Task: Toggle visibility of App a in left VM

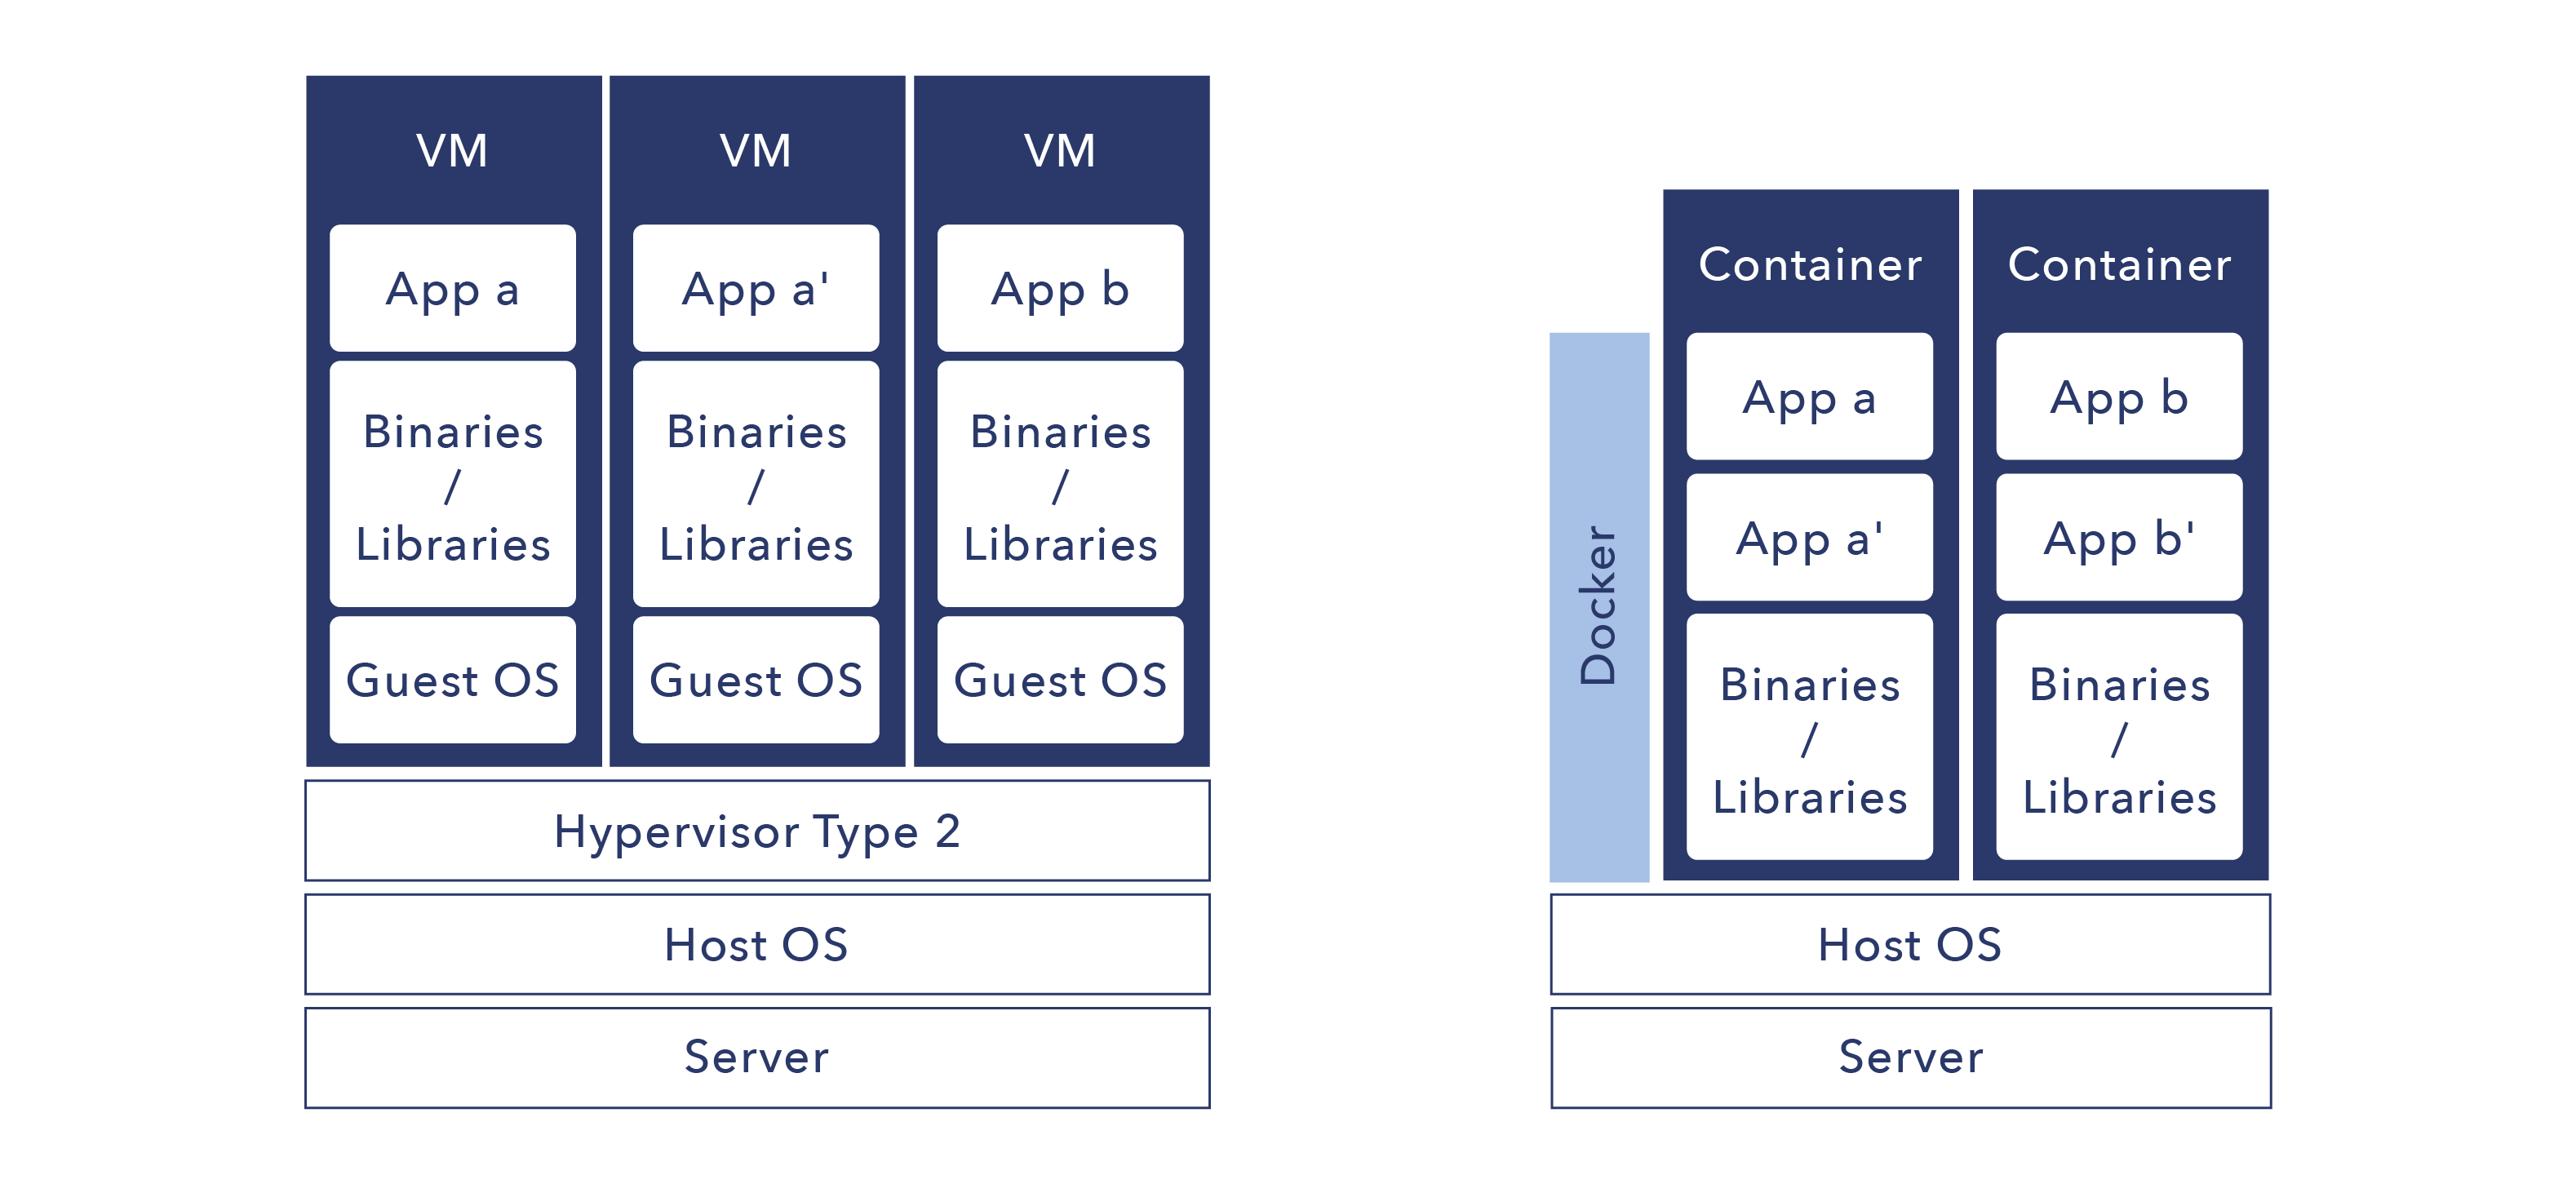Action: click(x=452, y=282)
